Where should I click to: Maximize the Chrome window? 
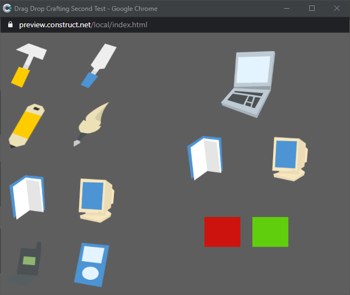coord(312,9)
